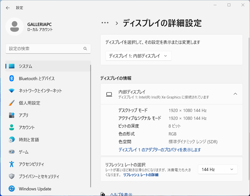Click the デスクトップ モード value 1920 × 1080 144 Hz
The image size is (250, 196).
[187, 111]
